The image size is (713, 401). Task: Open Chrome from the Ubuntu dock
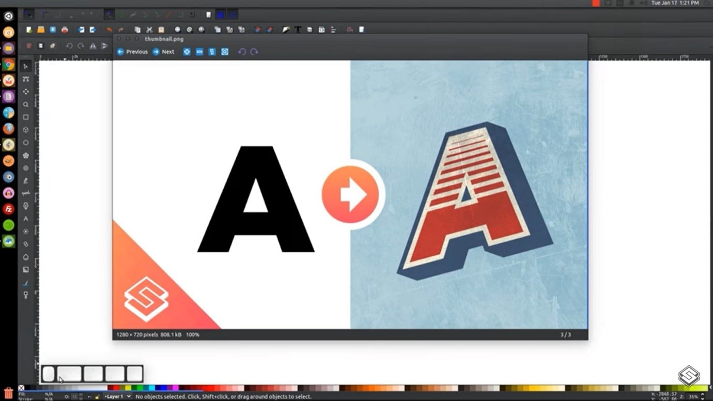pyautogui.click(x=9, y=65)
